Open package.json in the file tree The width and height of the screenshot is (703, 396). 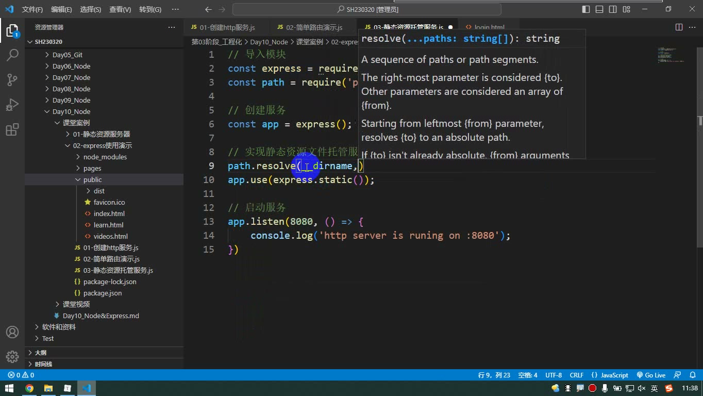point(103,293)
